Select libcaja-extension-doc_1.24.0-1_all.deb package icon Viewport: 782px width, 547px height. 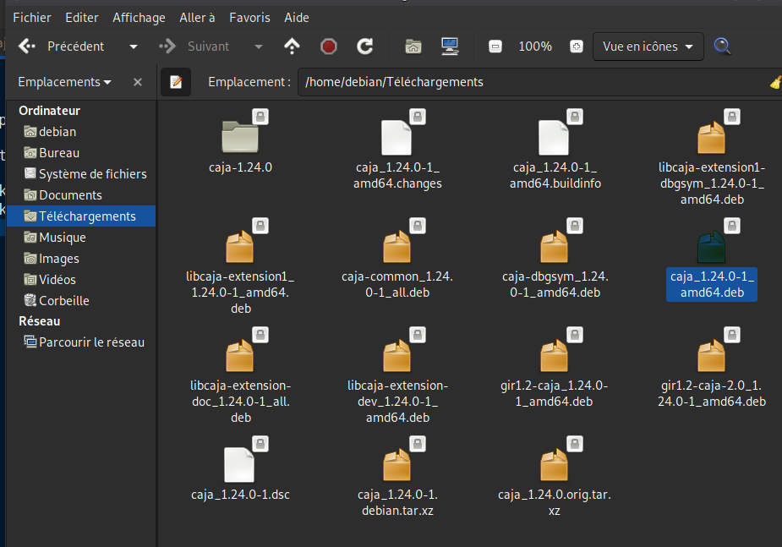240,356
